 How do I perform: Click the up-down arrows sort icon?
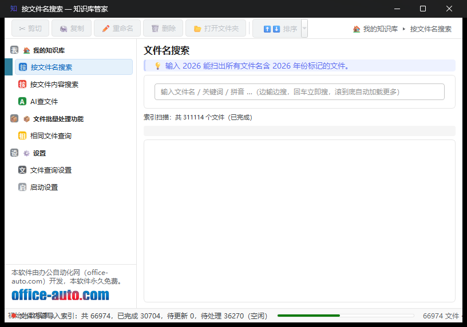pos(272,29)
